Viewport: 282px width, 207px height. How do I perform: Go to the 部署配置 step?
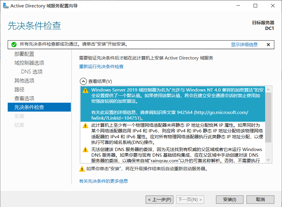[x=24, y=54]
